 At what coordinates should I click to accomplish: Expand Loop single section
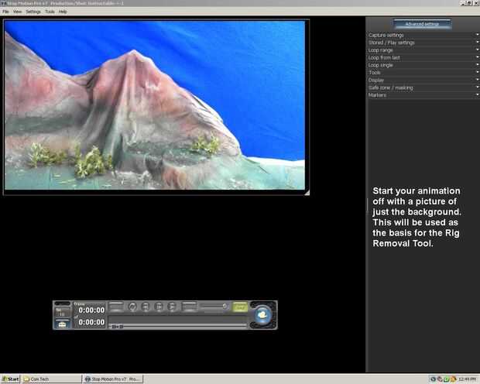tap(423, 65)
